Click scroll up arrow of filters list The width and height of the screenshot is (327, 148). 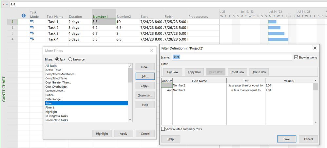click(130, 66)
